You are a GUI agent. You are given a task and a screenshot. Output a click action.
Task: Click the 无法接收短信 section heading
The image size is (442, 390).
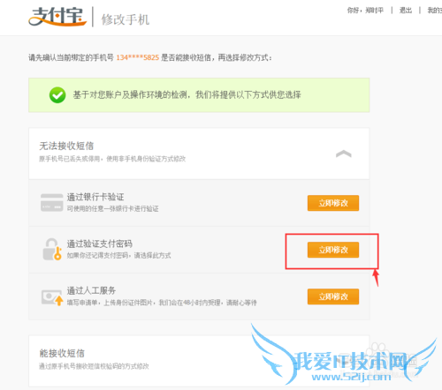(x=66, y=146)
